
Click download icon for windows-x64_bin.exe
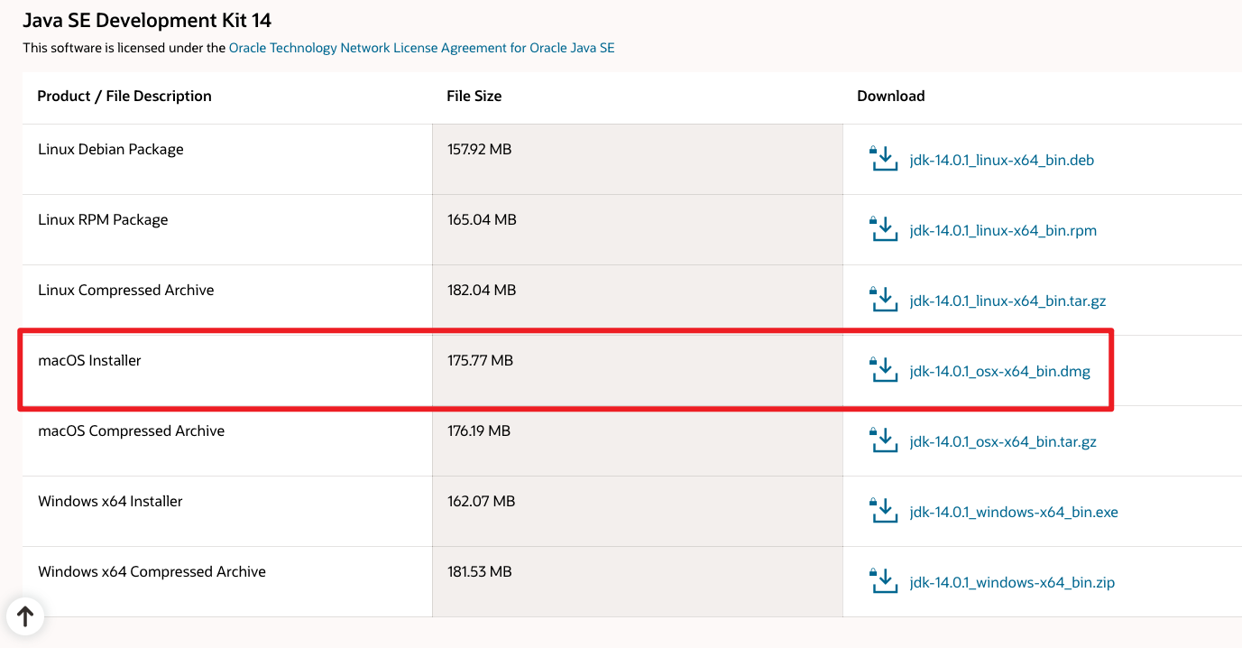tap(884, 510)
